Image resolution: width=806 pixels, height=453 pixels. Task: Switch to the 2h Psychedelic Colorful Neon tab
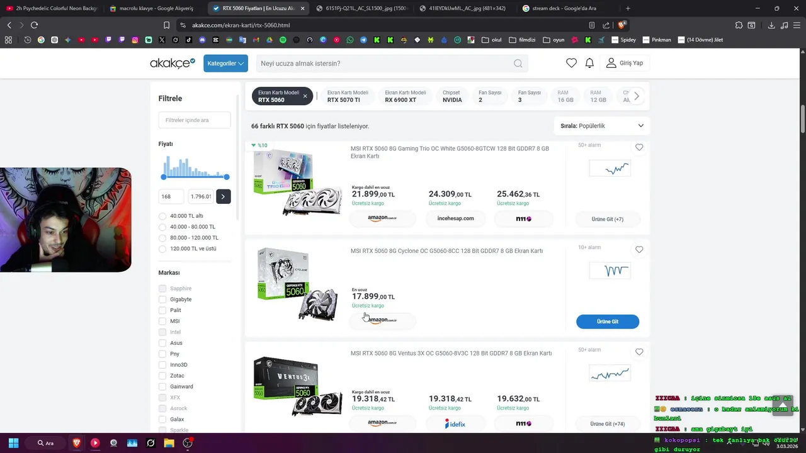coord(52,8)
